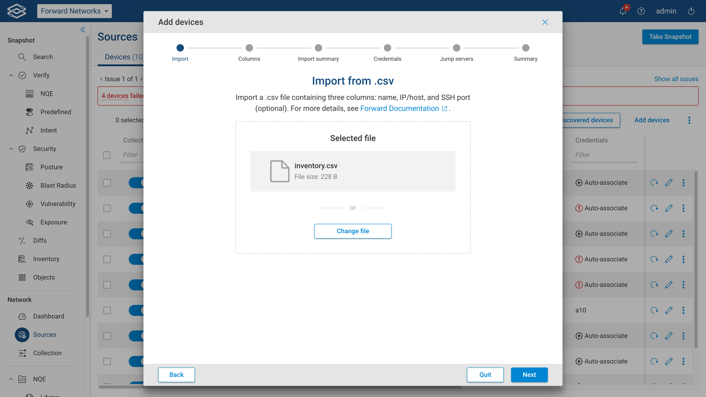Click the file icon beside inventory.csv
This screenshot has height=397, width=706.
(x=279, y=171)
